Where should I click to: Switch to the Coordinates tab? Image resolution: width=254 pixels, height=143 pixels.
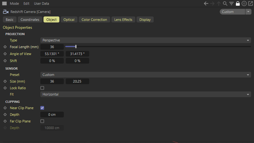[30, 20]
